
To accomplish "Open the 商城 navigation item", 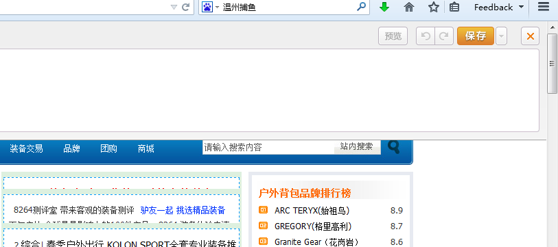I will tap(146, 148).
